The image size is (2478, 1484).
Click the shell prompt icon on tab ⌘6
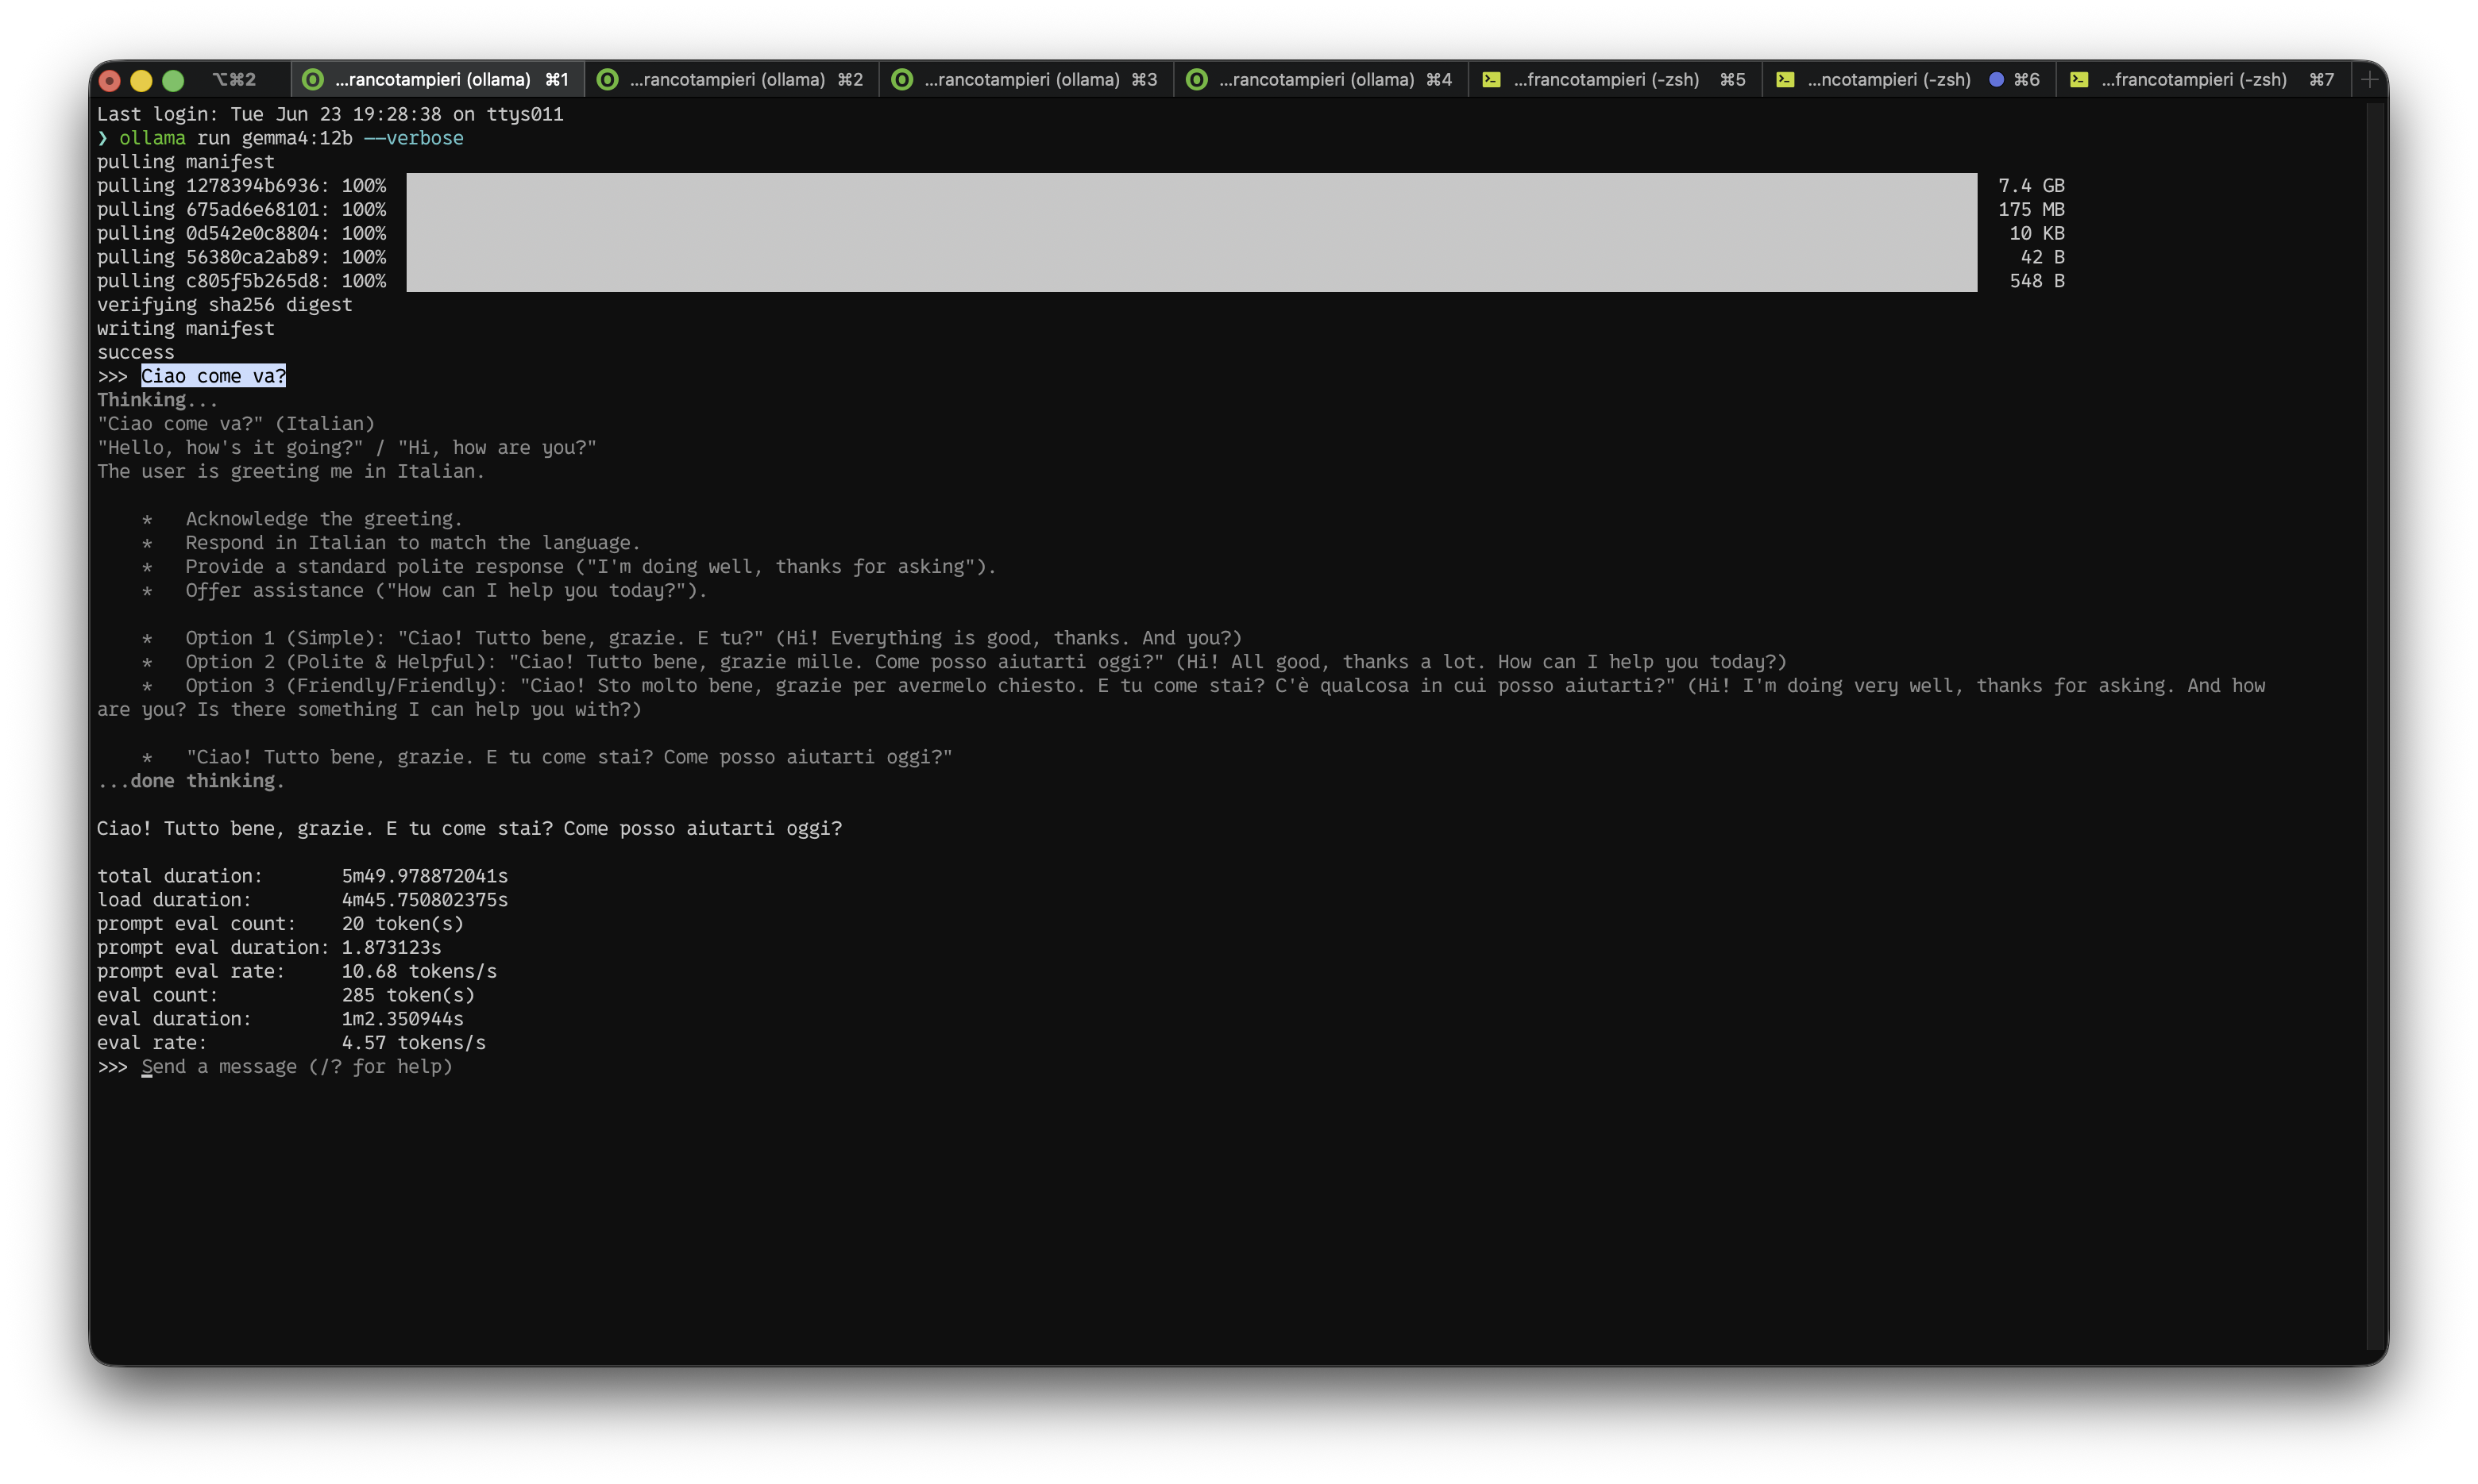(1785, 79)
